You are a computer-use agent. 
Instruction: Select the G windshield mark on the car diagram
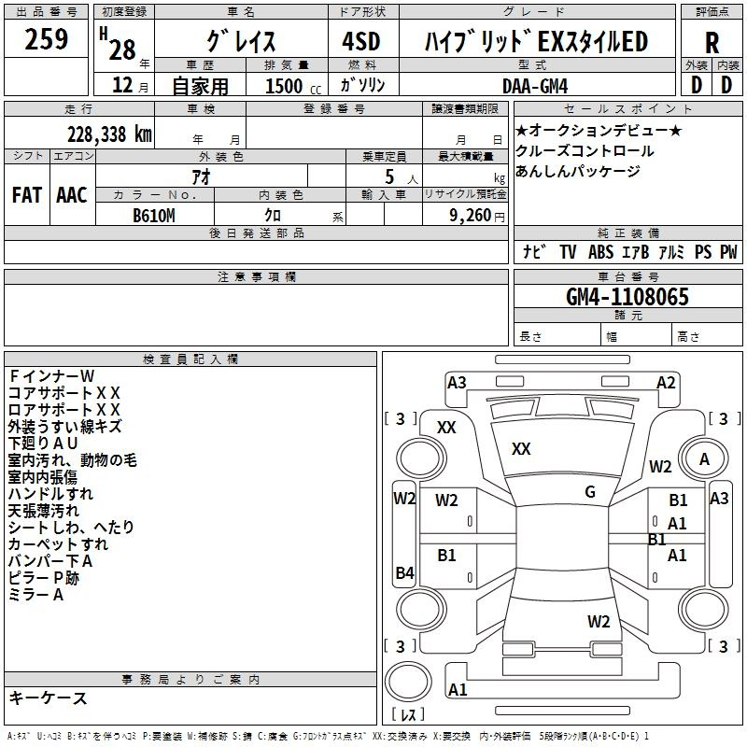590,492
